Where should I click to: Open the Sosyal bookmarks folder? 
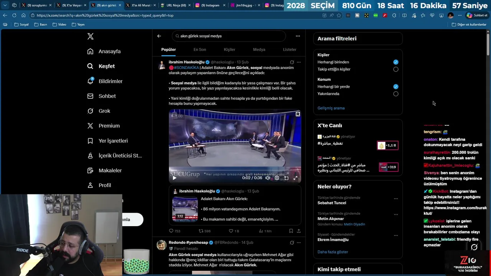pos(21,25)
